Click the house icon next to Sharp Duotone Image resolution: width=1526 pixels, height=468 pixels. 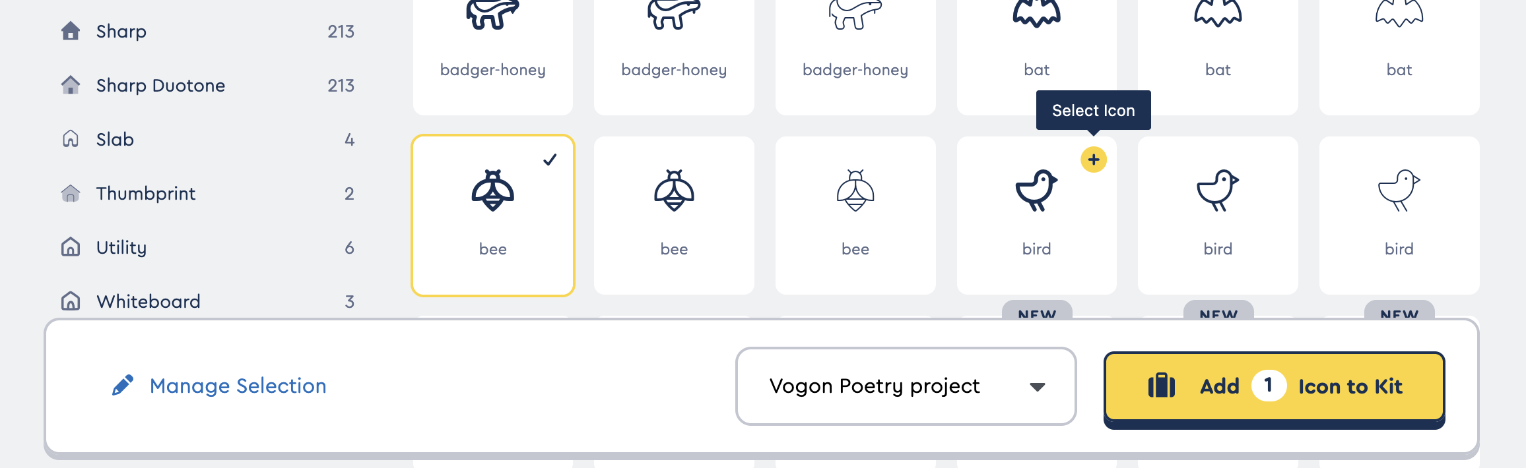click(71, 84)
